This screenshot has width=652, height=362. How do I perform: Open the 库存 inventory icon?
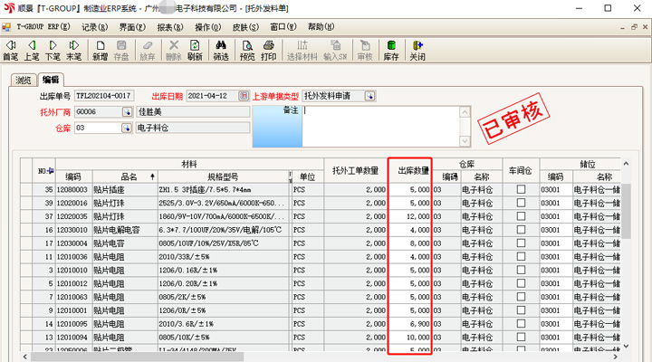391,50
